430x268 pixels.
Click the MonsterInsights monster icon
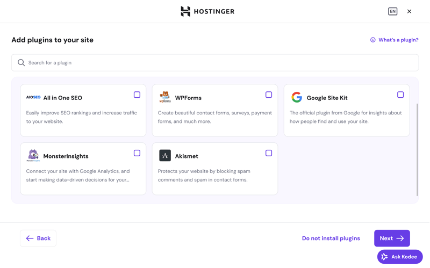tap(33, 156)
